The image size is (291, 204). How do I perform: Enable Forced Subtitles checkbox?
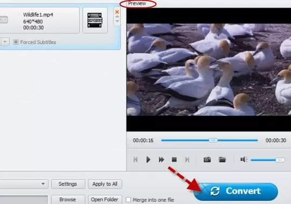tap(16, 42)
